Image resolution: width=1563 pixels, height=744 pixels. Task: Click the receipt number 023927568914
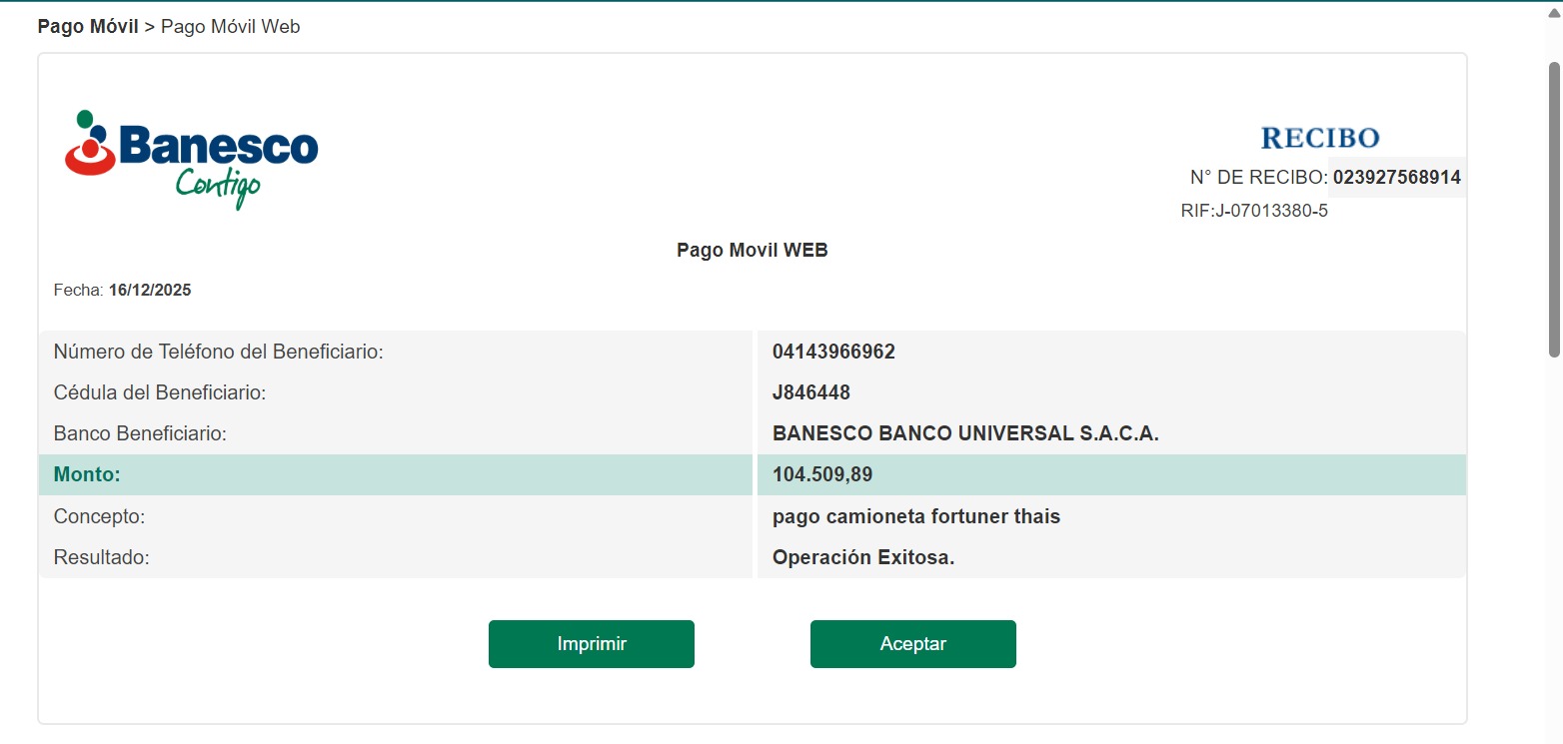(x=1396, y=178)
